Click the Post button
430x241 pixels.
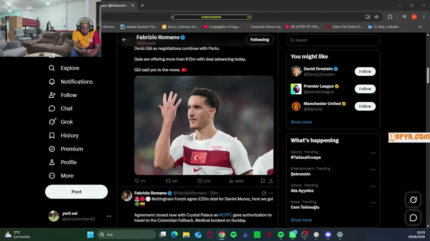(76, 192)
